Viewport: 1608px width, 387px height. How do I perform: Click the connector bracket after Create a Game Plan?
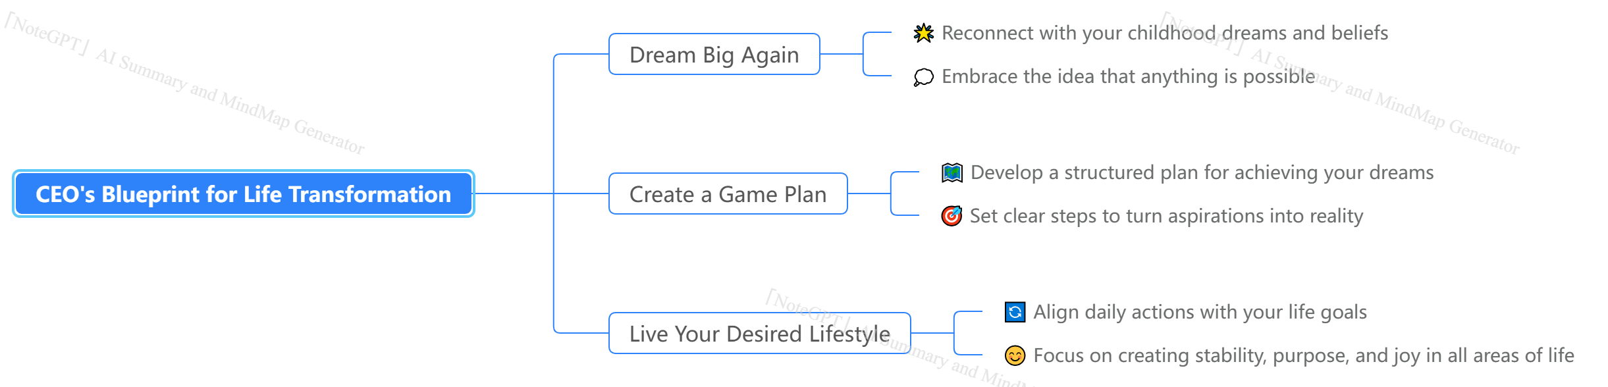click(x=892, y=193)
